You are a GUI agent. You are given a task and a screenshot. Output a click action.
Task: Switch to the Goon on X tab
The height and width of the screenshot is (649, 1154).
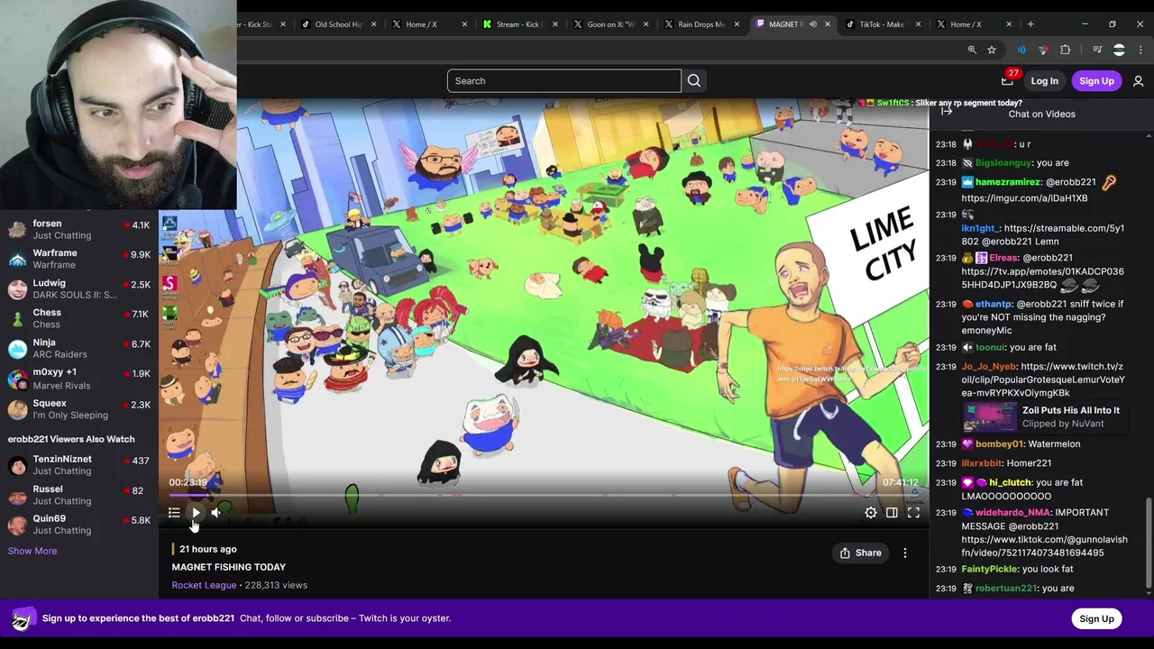click(610, 24)
